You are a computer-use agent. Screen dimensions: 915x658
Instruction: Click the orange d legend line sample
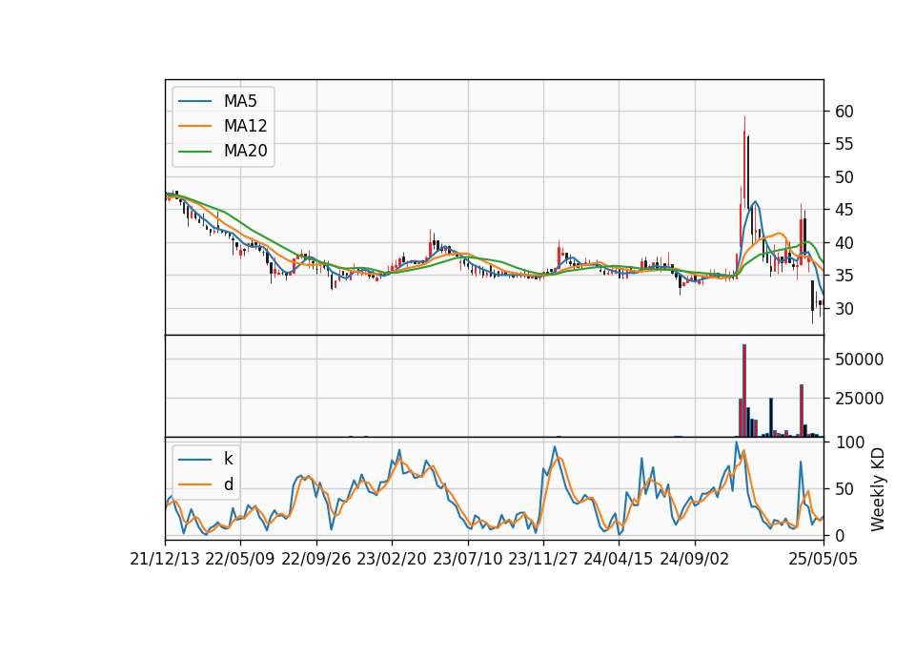[194, 484]
